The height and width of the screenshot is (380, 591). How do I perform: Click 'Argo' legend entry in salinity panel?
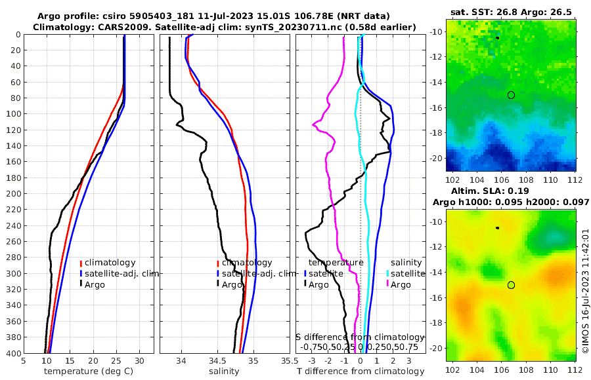[232, 285]
